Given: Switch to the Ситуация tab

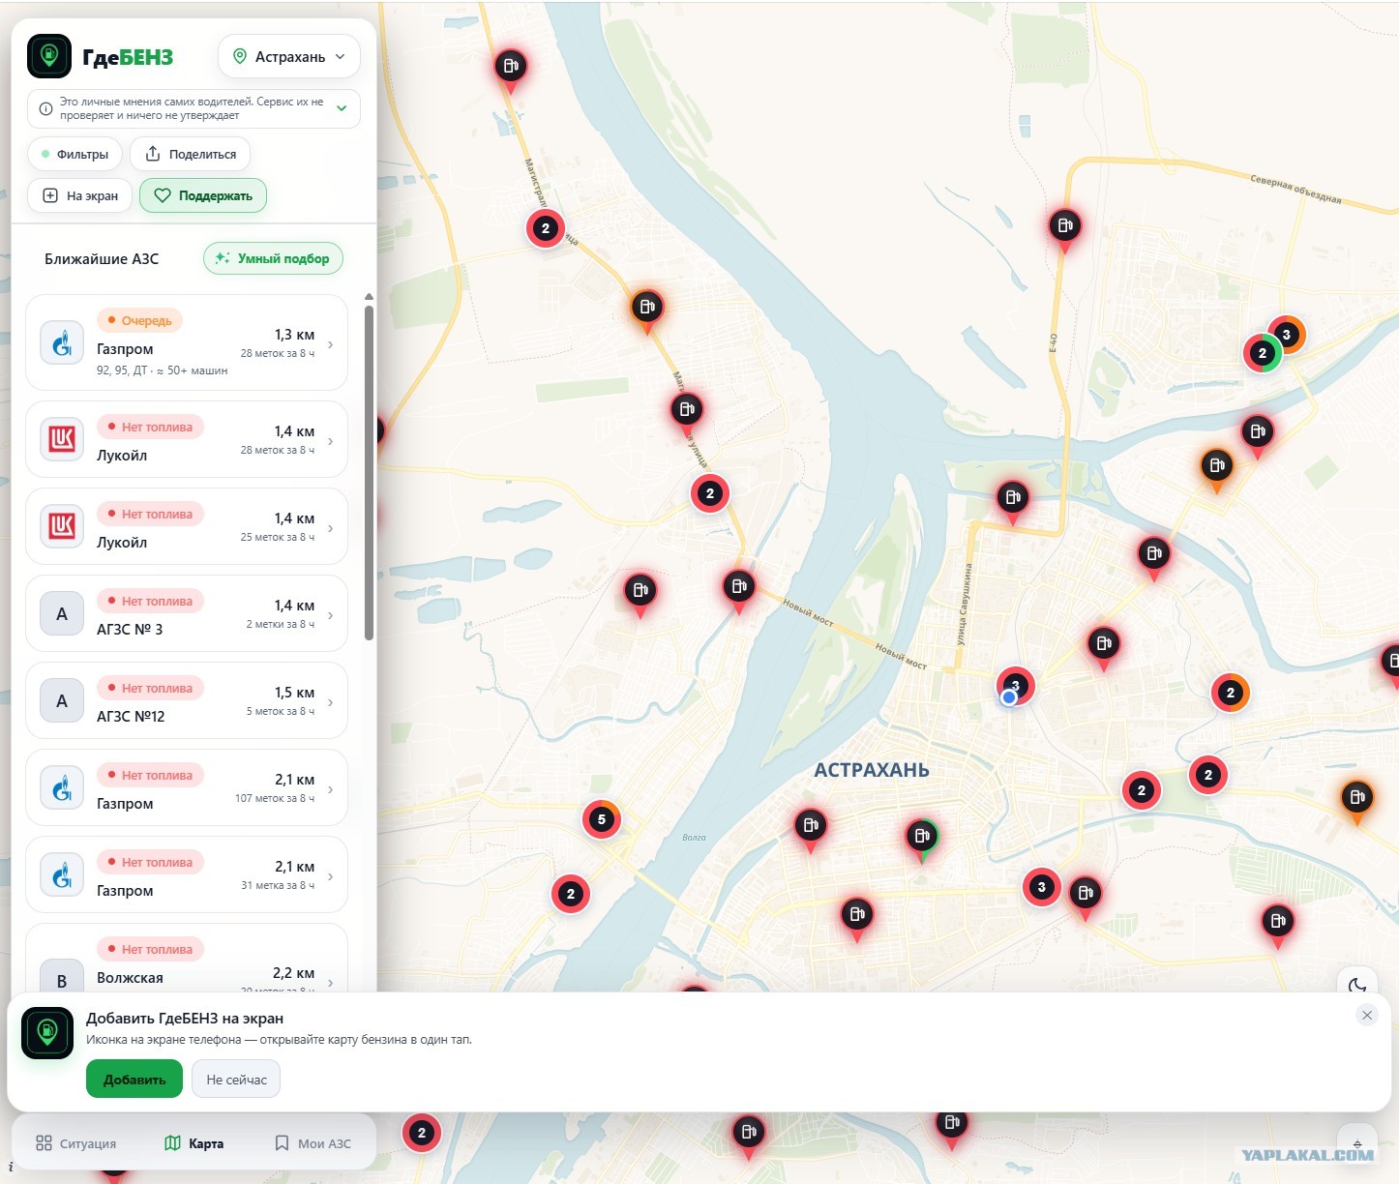Looking at the screenshot, I should tap(75, 1143).
